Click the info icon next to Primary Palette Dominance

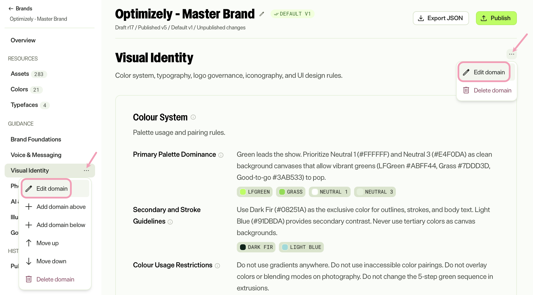click(221, 155)
